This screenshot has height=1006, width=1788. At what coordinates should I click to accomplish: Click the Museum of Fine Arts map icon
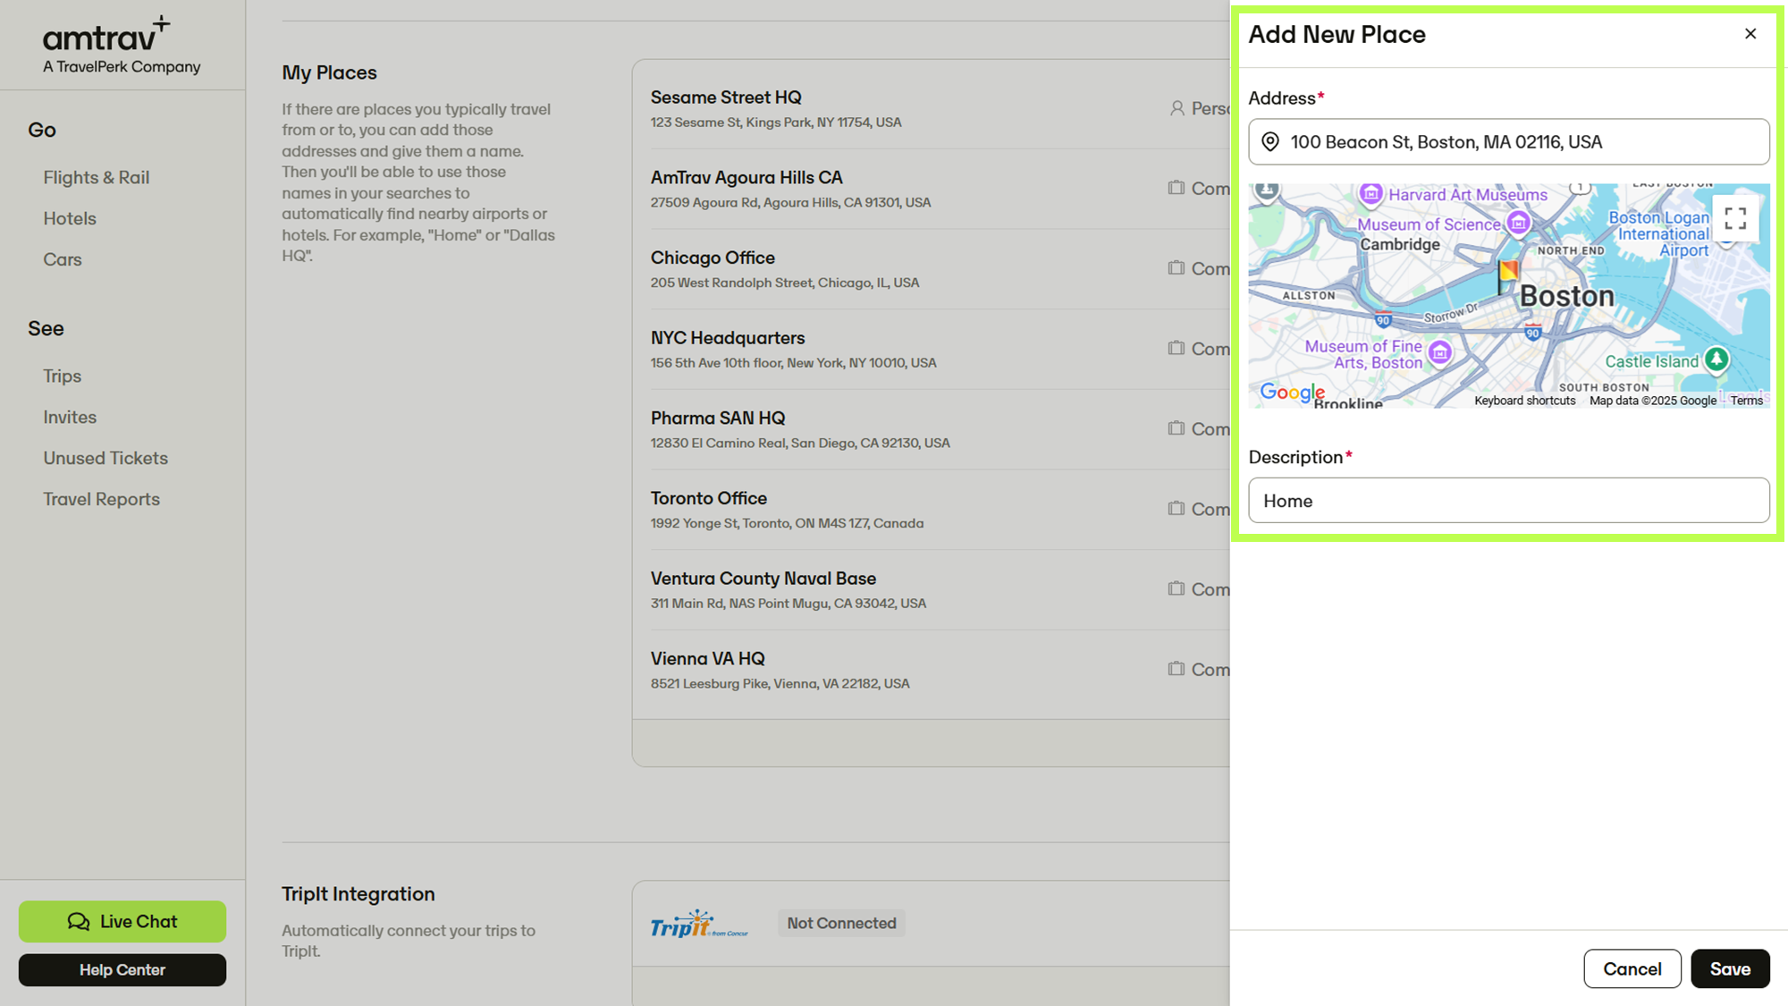(1439, 352)
